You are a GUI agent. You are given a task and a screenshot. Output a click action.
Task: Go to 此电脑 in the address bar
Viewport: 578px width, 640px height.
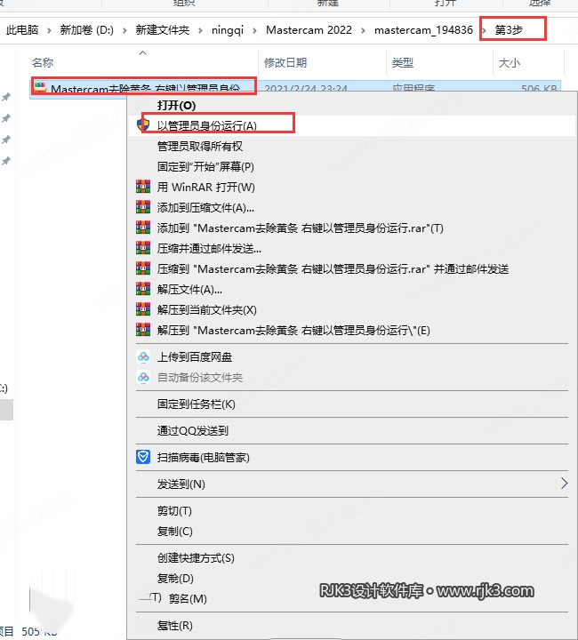[x=22, y=30]
